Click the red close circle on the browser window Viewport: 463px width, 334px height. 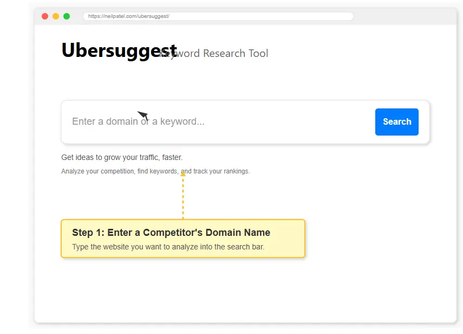tap(45, 16)
